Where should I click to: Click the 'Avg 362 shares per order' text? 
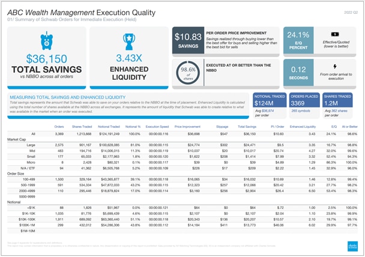pos(336,113)
